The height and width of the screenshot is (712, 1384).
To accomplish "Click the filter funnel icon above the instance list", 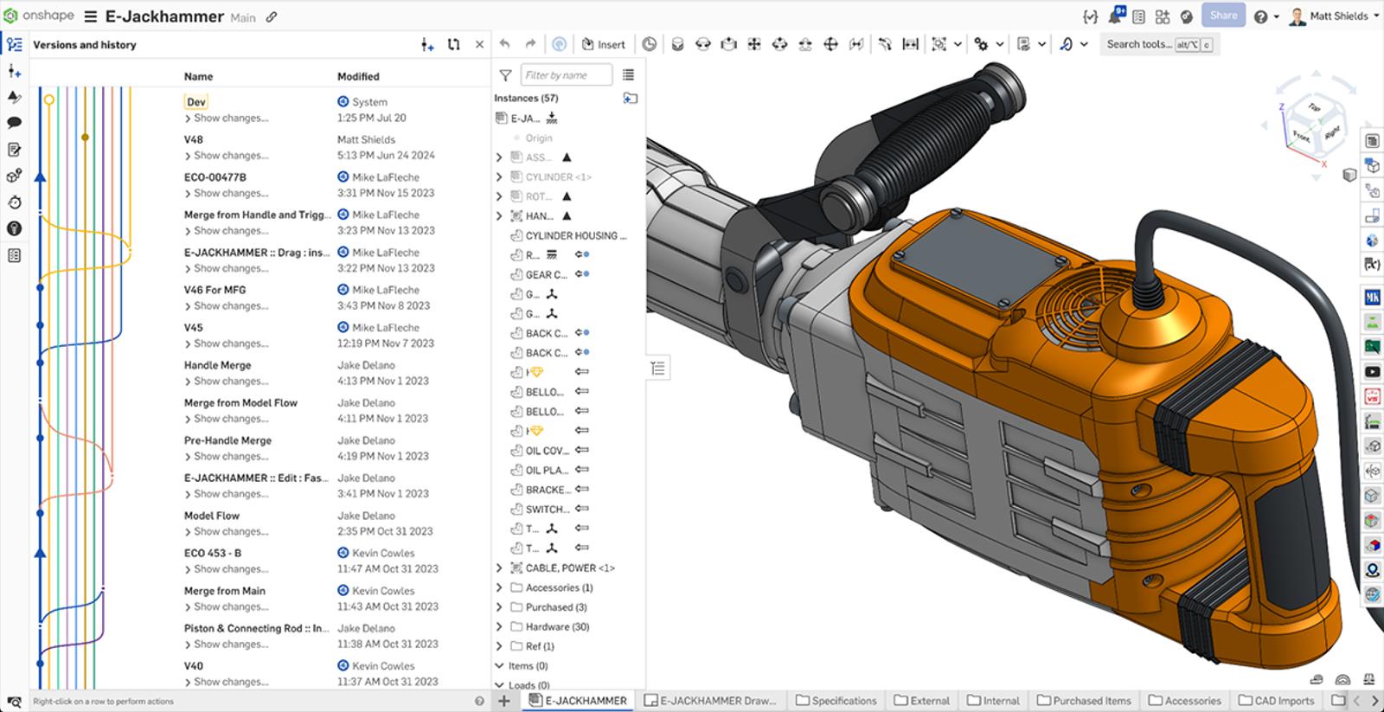I will (505, 75).
